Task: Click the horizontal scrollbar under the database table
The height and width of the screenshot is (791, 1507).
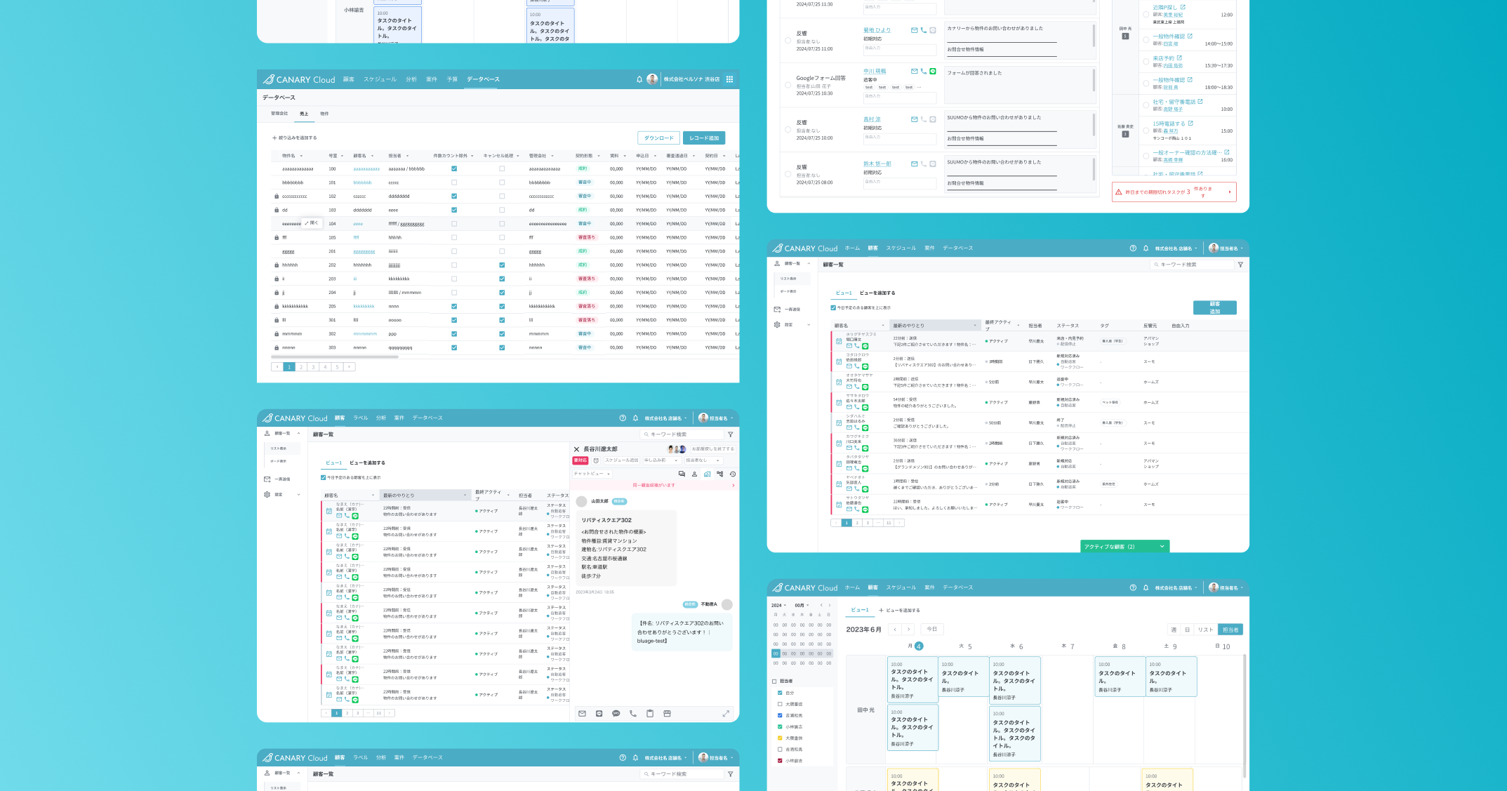Action: tap(336, 357)
